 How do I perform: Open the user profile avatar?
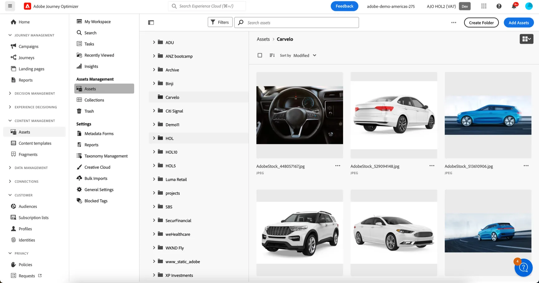click(529, 6)
